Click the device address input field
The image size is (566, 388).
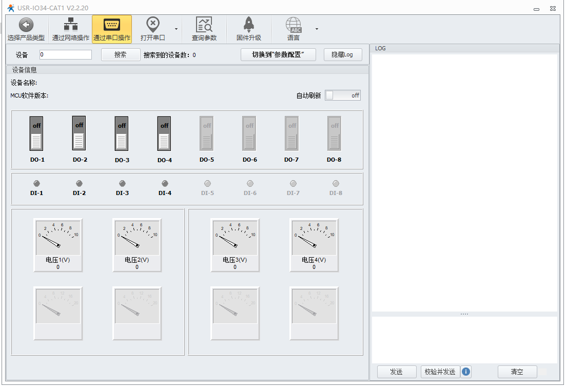[66, 54]
